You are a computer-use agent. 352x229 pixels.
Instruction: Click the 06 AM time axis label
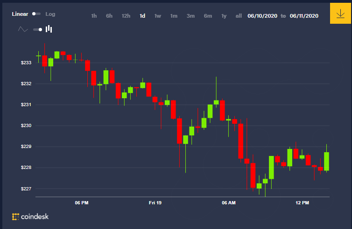tap(229, 203)
